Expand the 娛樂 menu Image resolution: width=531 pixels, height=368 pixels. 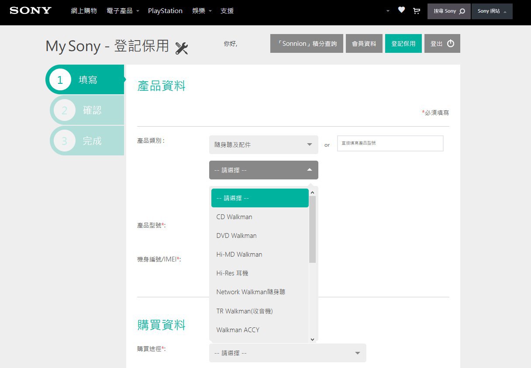202,10
